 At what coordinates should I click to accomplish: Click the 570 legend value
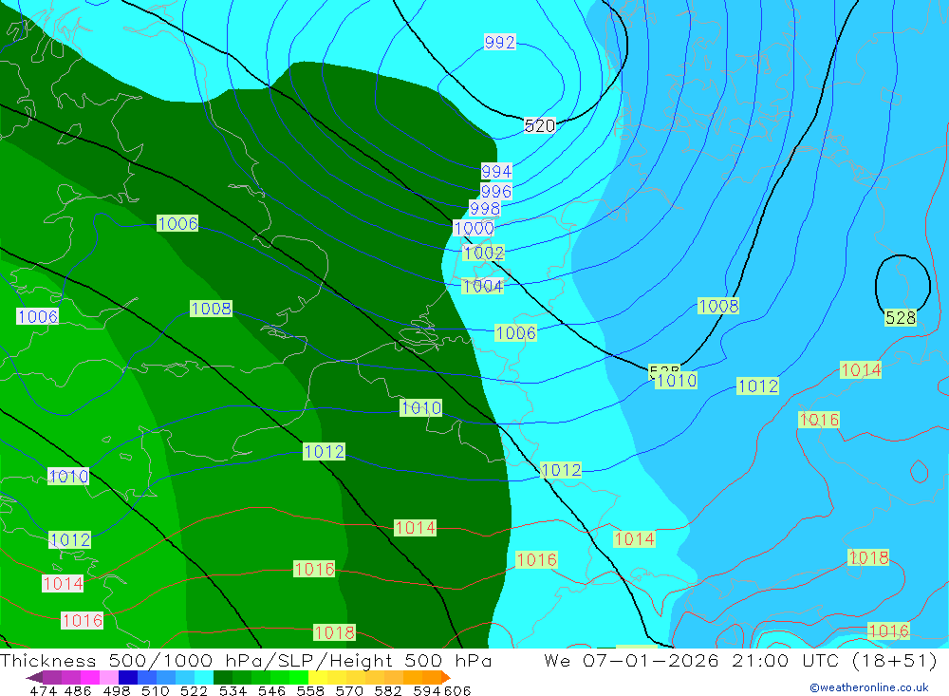pyautogui.click(x=349, y=690)
